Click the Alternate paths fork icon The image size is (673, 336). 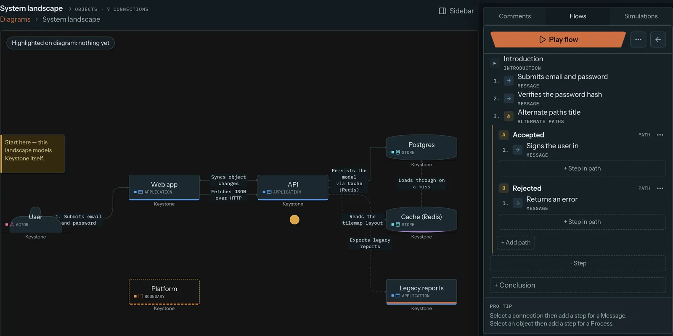[x=509, y=116]
